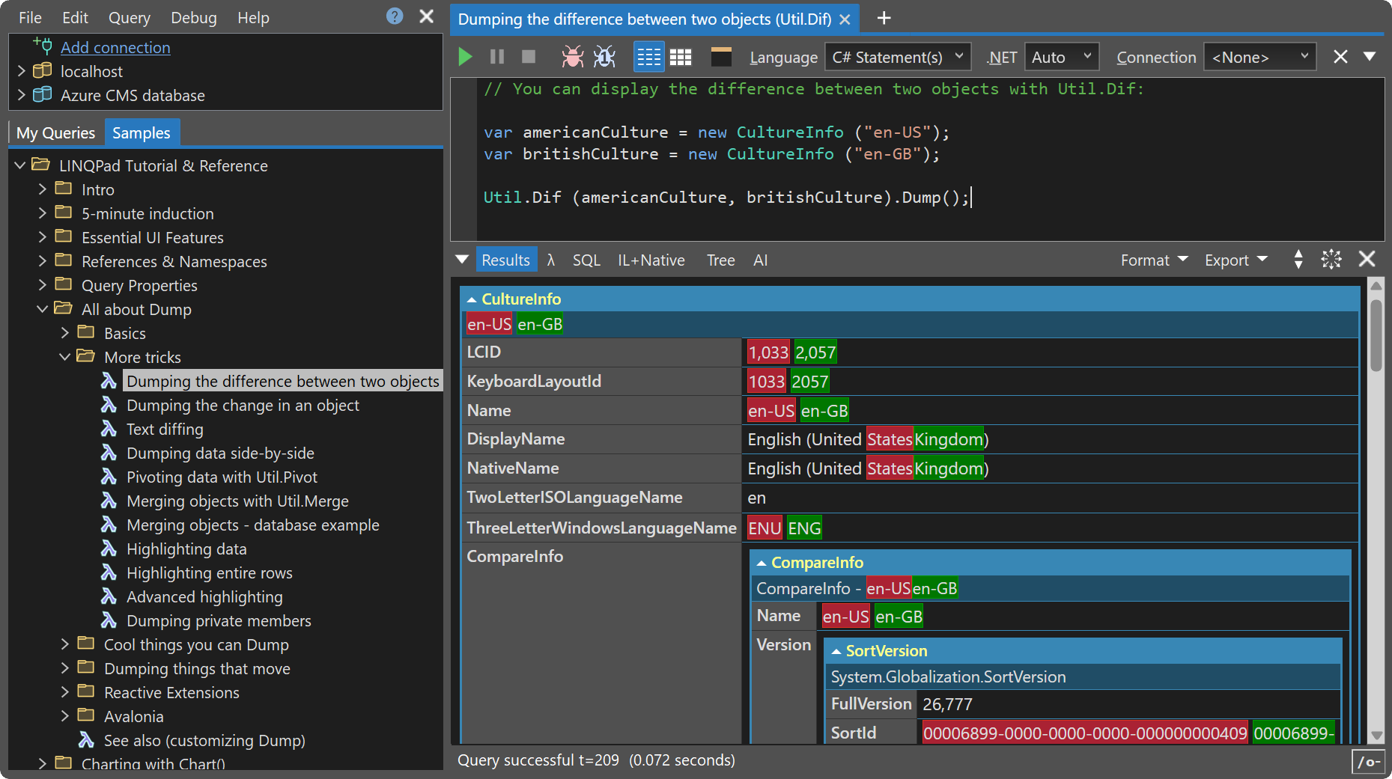Switch to the lambda results tab

point(551,260)
